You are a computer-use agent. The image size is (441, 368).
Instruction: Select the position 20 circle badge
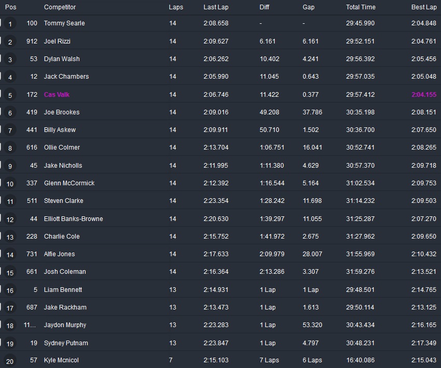(x=10, y=361)
